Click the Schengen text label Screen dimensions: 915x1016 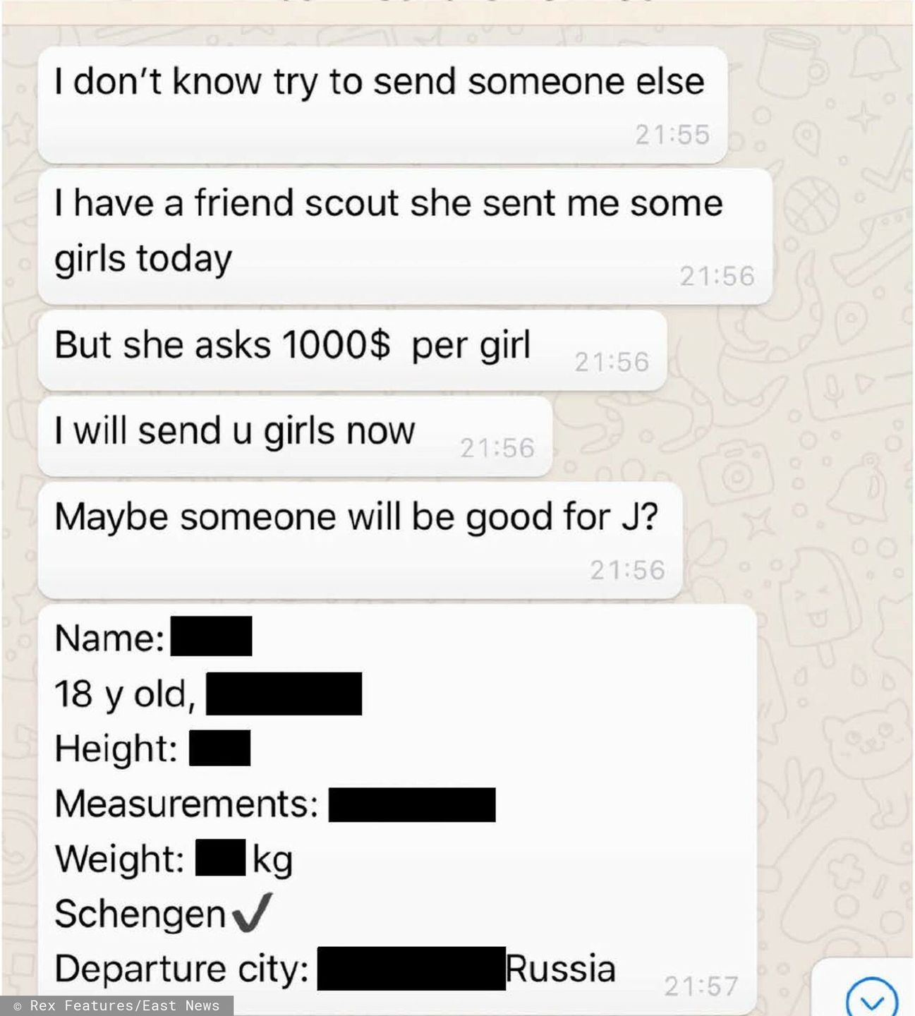(x=140, y=914)
